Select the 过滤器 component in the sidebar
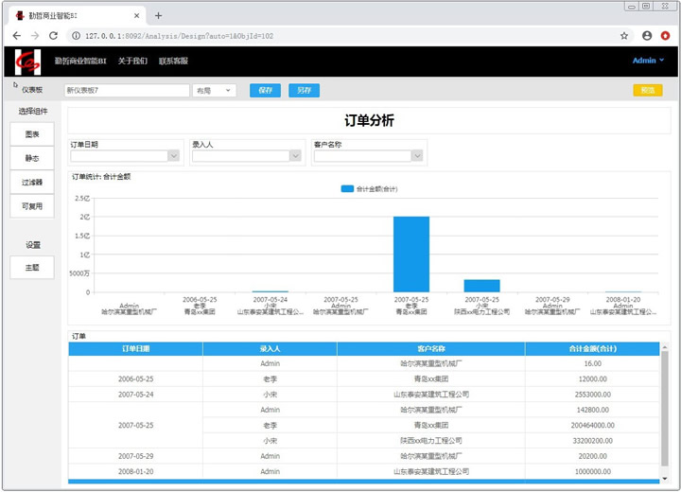The height and width of the screenshot is (492, 681). pos(32,182)
